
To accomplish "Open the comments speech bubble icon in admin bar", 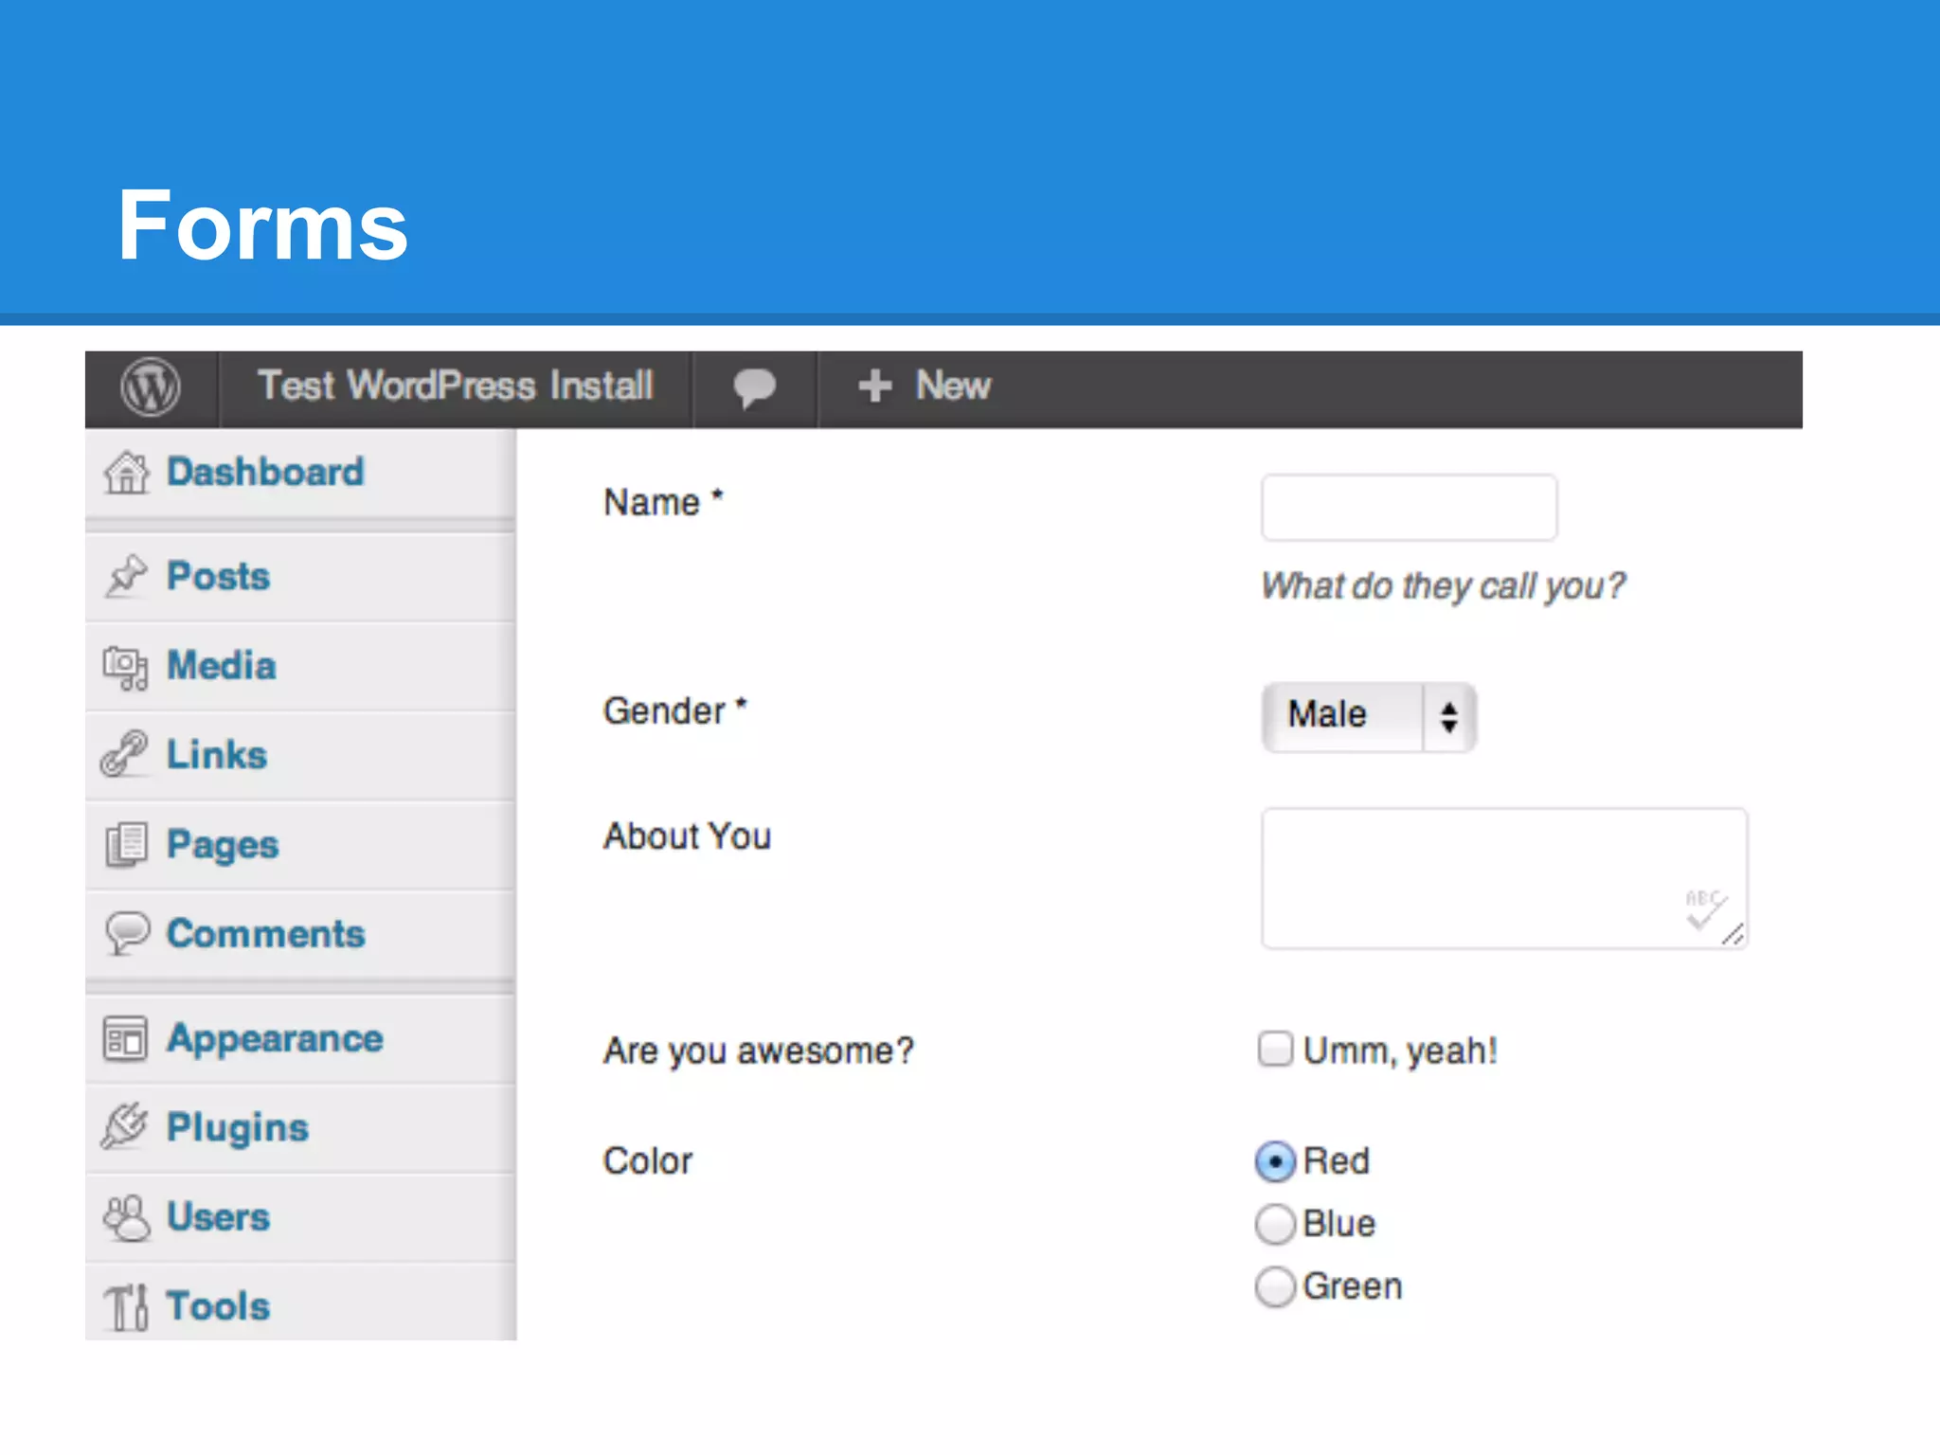I will click(755, 387).
